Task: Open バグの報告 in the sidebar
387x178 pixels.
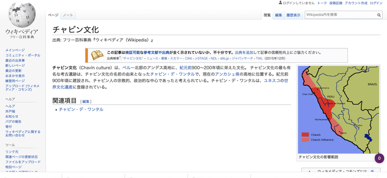Action: coord(14,122)
